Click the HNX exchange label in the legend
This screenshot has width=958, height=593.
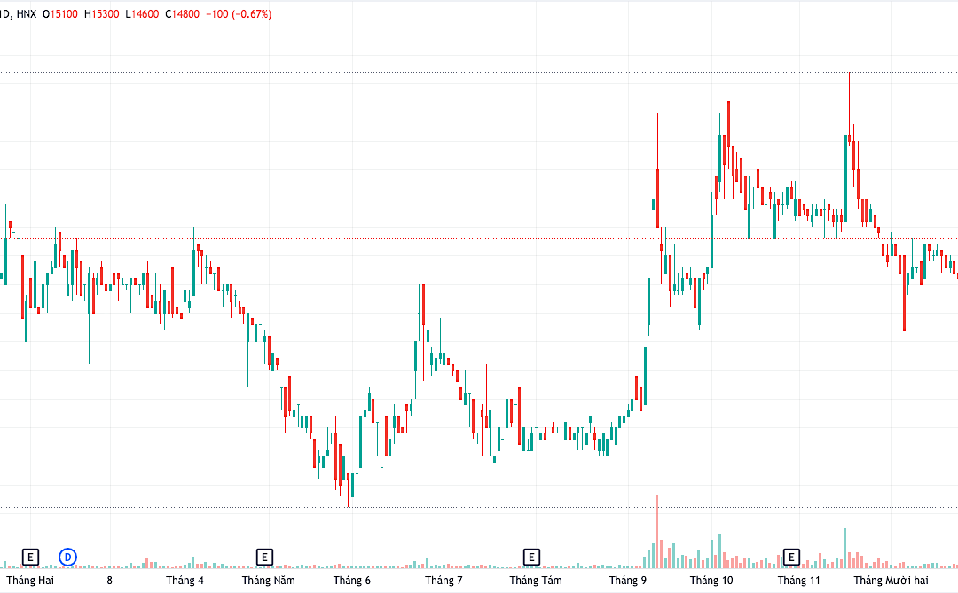coord(27,14)
